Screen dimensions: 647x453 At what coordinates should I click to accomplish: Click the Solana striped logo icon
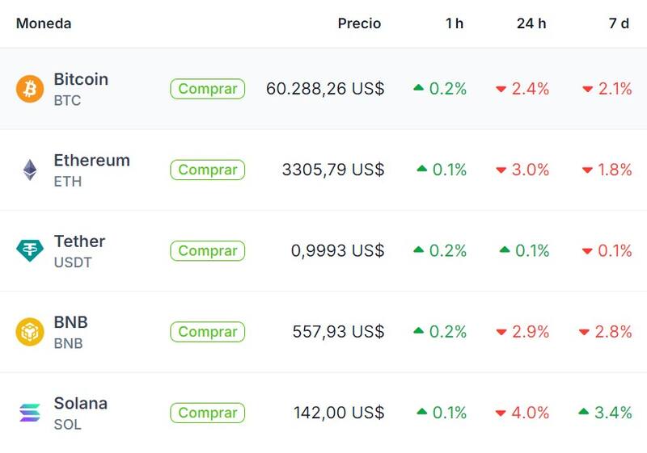[x=30, y=413]
